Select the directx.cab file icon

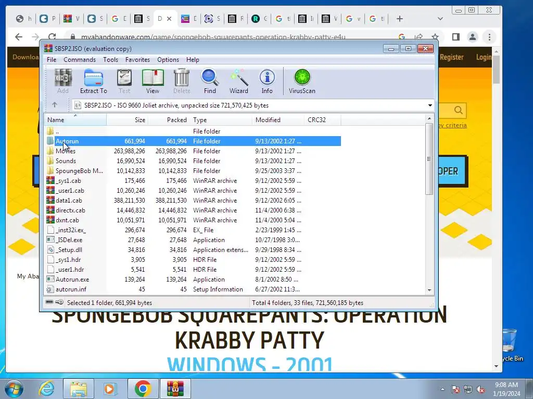50,210
